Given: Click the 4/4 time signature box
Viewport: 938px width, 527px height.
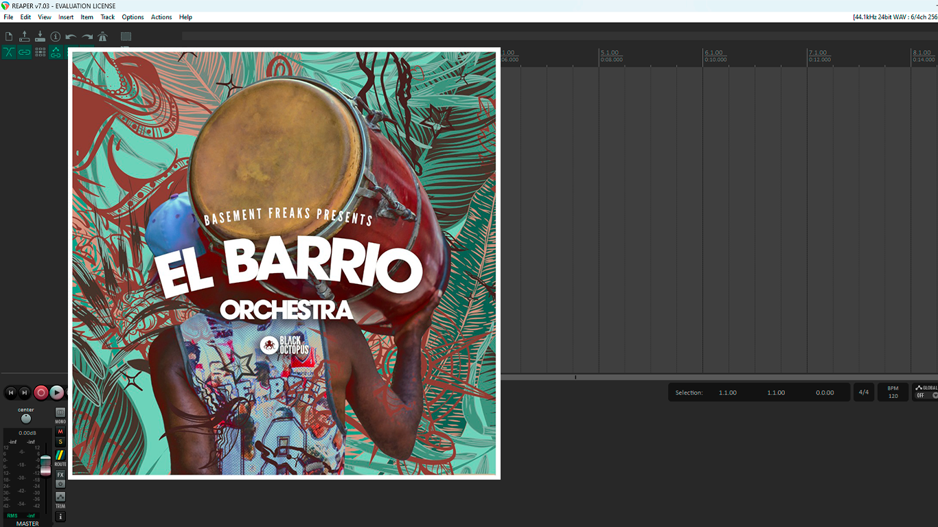Looking at the screenshot, I should (x=864, y=393).
